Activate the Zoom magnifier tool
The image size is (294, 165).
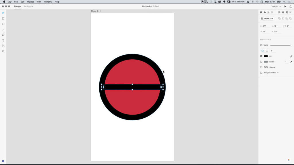(3, 51)
